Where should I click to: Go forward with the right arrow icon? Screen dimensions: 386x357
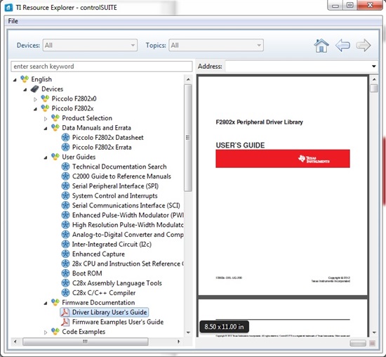click(x=364, y=46)
